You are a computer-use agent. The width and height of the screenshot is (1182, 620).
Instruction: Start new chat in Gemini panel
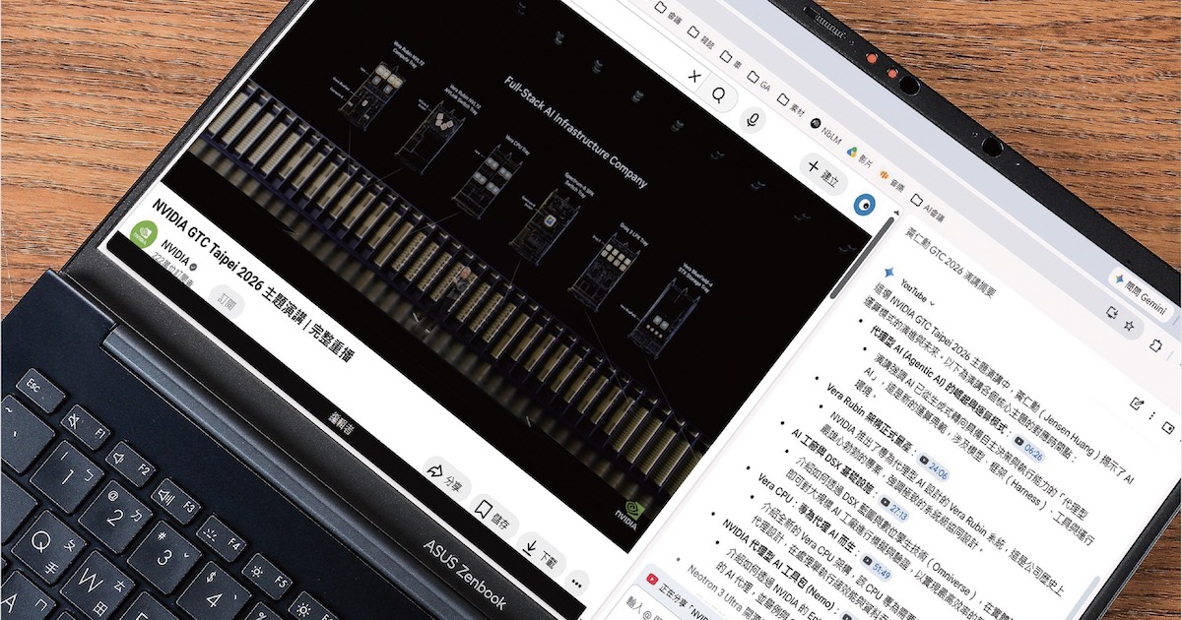point(1139,403)
